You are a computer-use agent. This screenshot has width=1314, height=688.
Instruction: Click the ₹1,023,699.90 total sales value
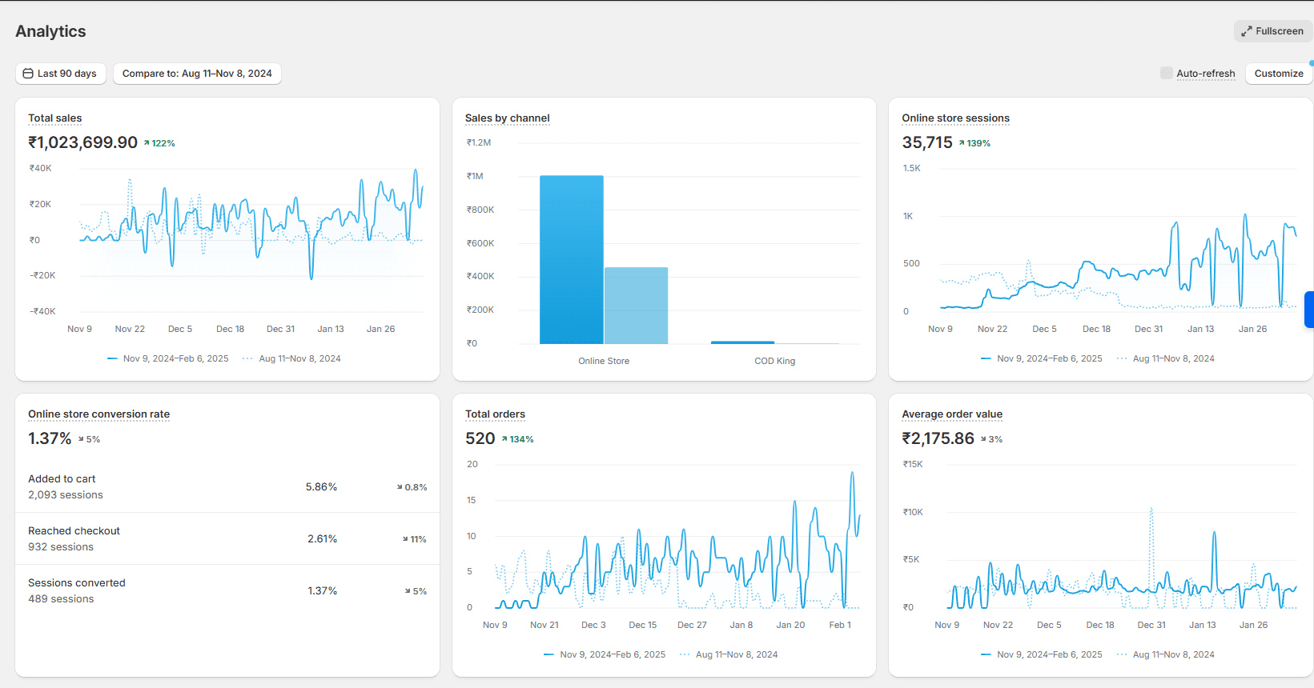(x=83, y=142)
